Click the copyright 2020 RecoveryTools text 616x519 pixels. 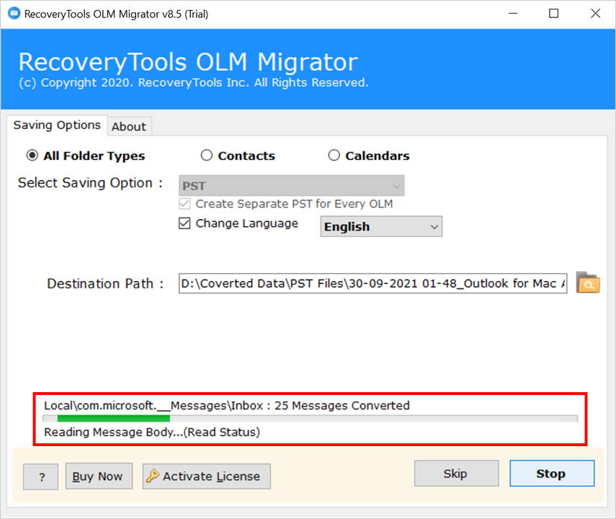click(x=194, y=83)
